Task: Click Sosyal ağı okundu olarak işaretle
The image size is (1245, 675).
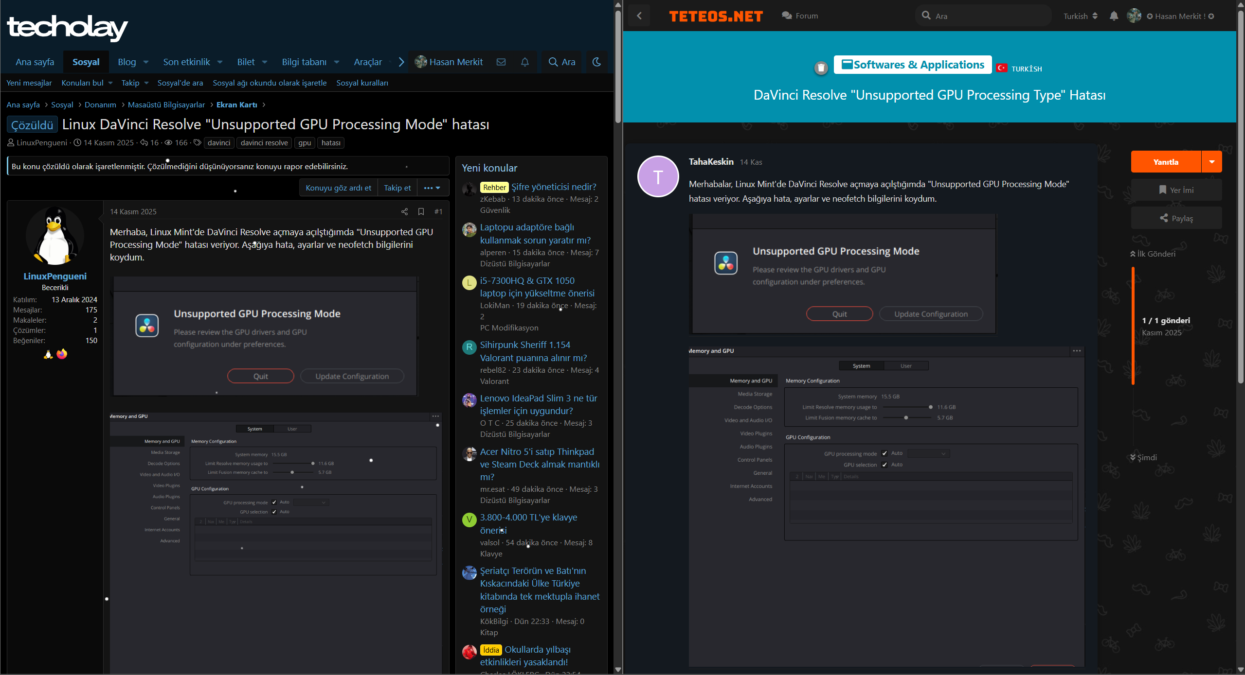Action: 270,83
